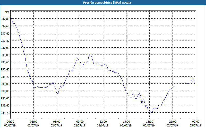Click the 00:00 02/07/19 time label

coord(10,124)
